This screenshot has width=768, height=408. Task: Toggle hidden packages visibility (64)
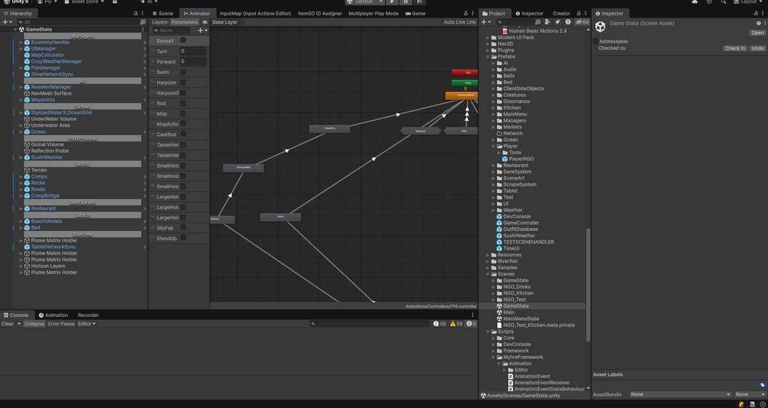pos(582,22)
